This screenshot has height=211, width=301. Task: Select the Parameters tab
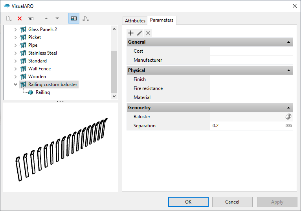tap(162, 20)
